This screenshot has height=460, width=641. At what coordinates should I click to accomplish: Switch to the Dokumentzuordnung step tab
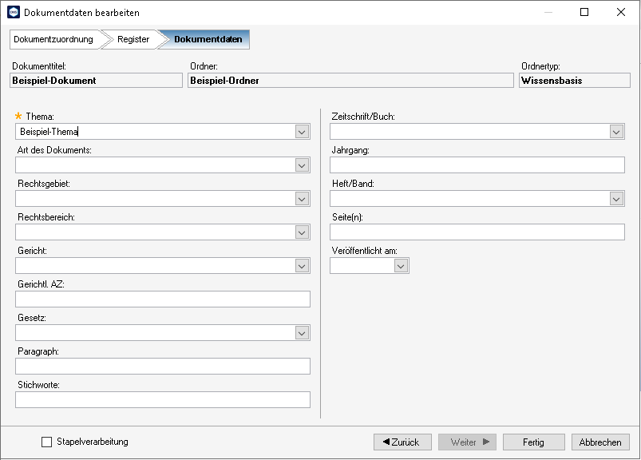[x=55, y=39]
